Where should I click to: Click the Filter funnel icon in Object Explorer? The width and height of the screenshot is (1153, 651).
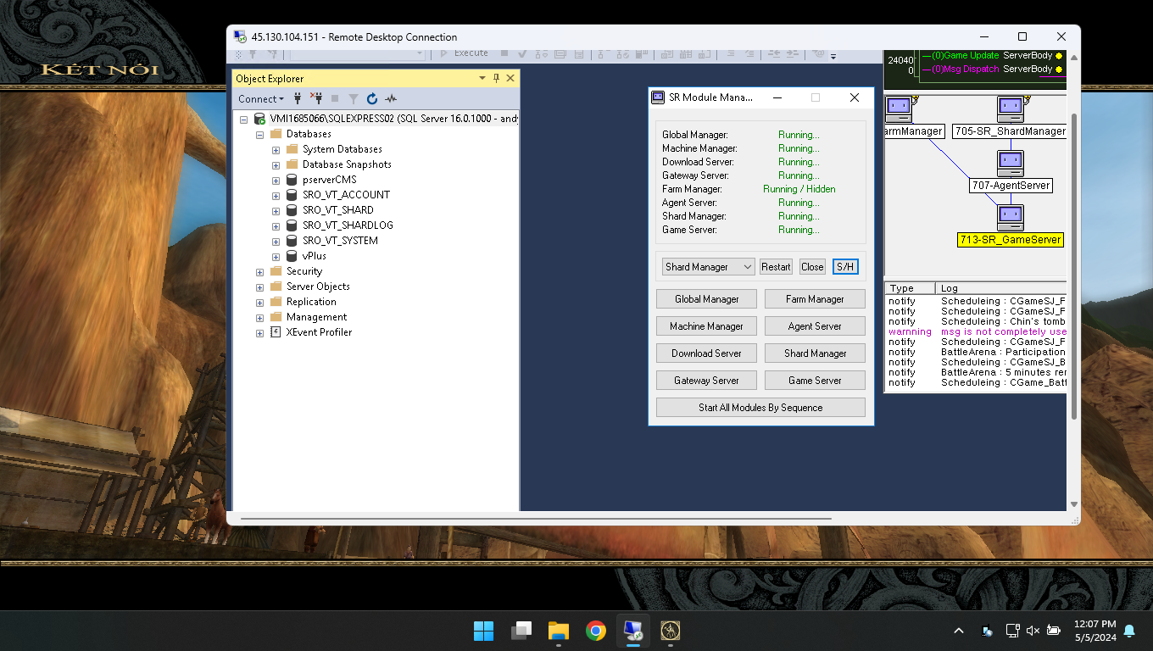click(354, 98)
